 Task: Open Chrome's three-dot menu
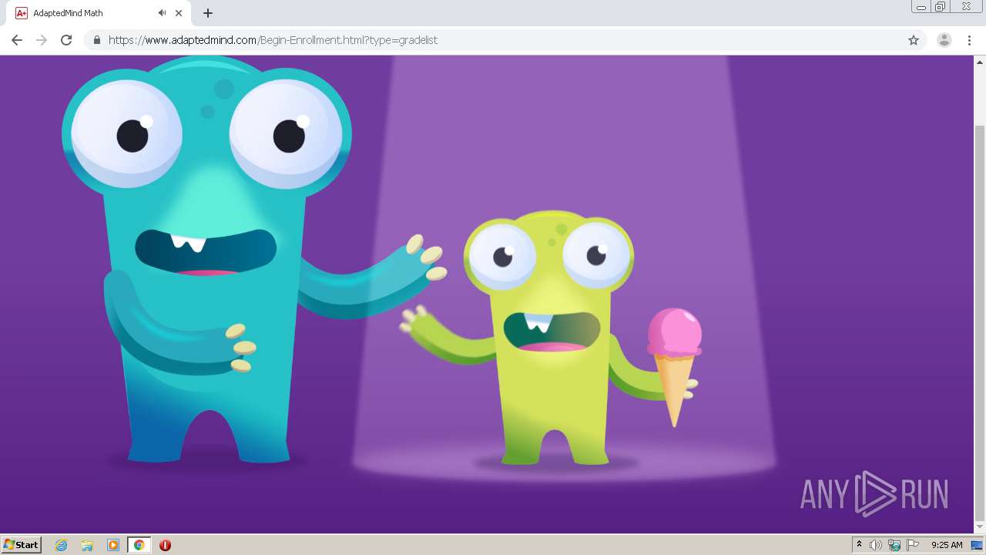(x=969, y=40)
